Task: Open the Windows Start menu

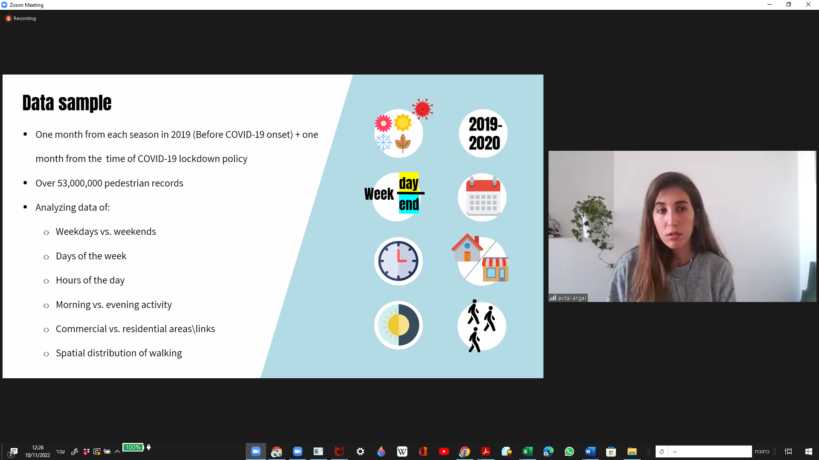Action: pos(808,451)
